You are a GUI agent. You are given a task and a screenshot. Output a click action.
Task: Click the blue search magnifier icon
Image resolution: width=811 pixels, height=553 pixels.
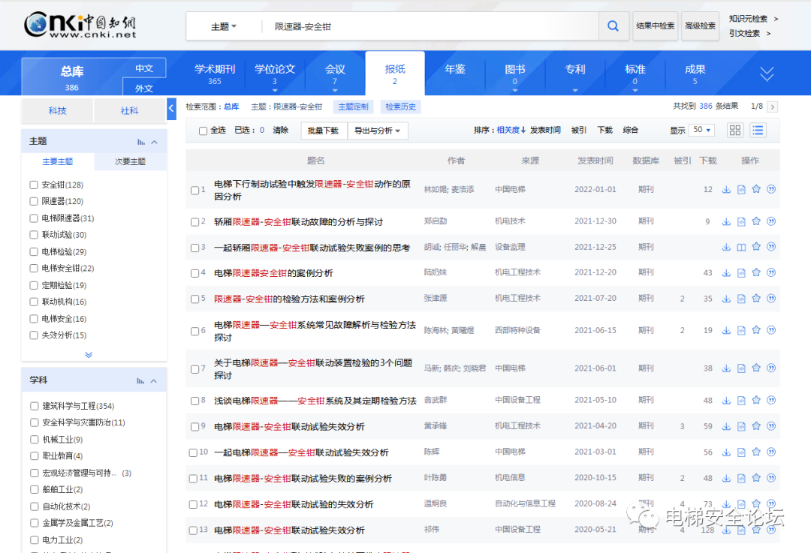pos(613,26)
